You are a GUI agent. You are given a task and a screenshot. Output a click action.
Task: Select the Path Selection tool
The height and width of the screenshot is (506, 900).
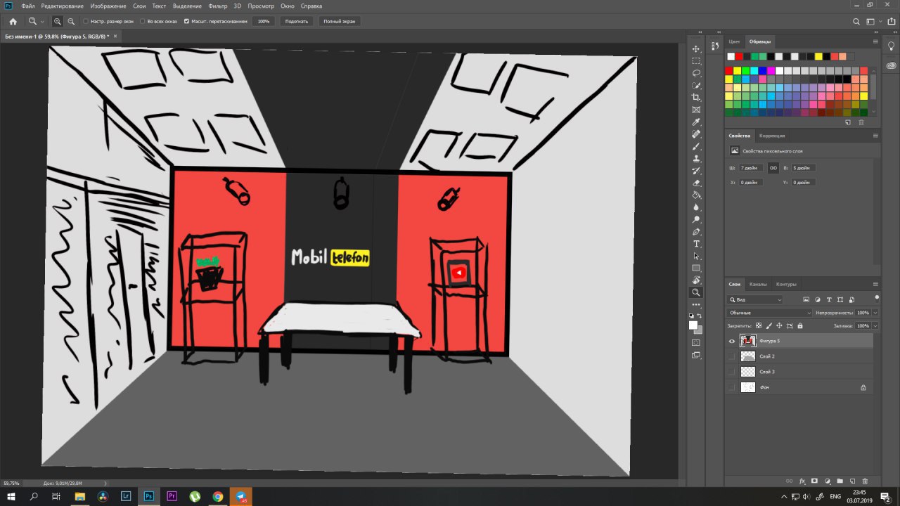click(x=696, y=256)
